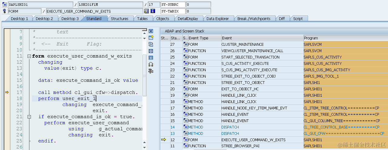
Task: Click the program icon beside SAPLSHI01 field
Action: tap(4, 5)
